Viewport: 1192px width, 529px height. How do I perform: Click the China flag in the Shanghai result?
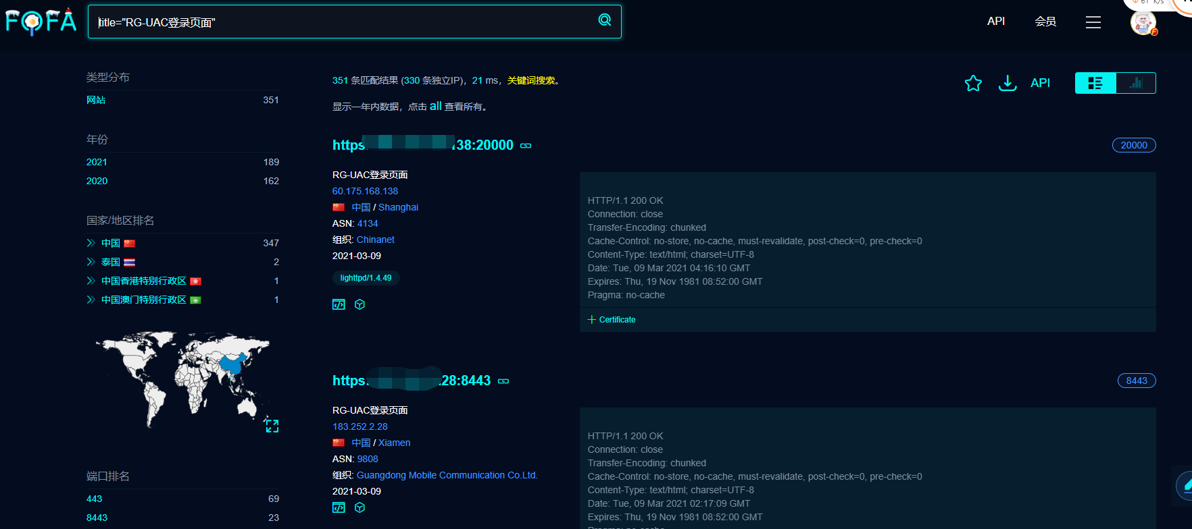(339, 207)
